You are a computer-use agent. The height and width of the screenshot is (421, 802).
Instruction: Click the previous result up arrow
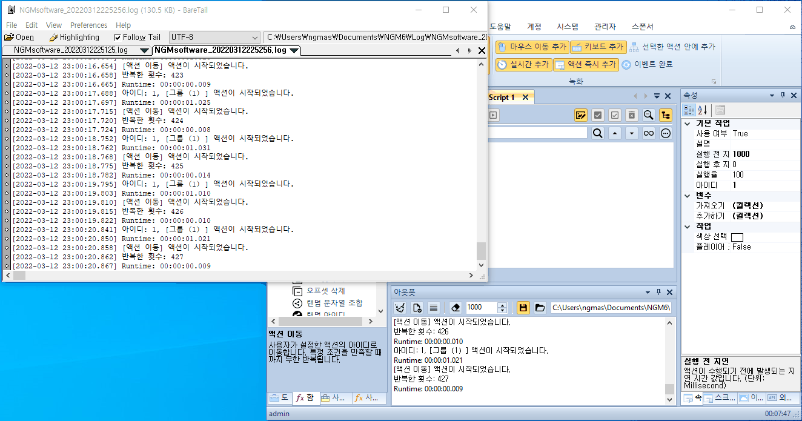(x=615, y=133)
